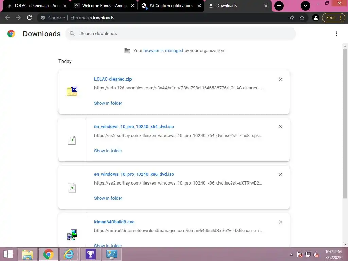This screenshot has height=261, width=348.
Task: Click the Chrome logo beside Downloads
Action: (11, 34)
